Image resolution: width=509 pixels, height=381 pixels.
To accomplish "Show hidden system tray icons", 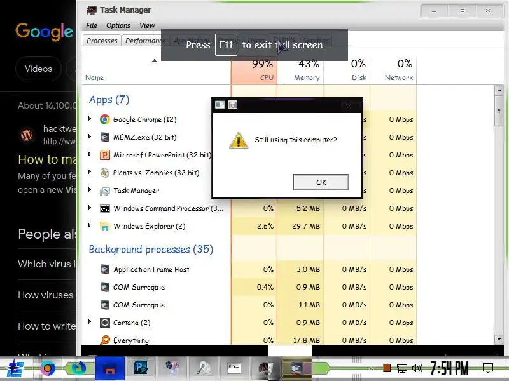I will point(372,368).
